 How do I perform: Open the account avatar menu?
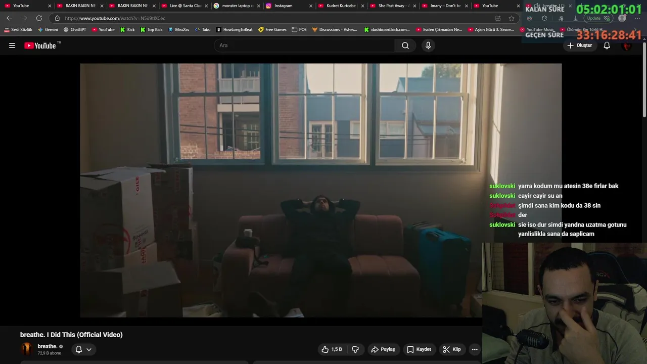point(627,45)
